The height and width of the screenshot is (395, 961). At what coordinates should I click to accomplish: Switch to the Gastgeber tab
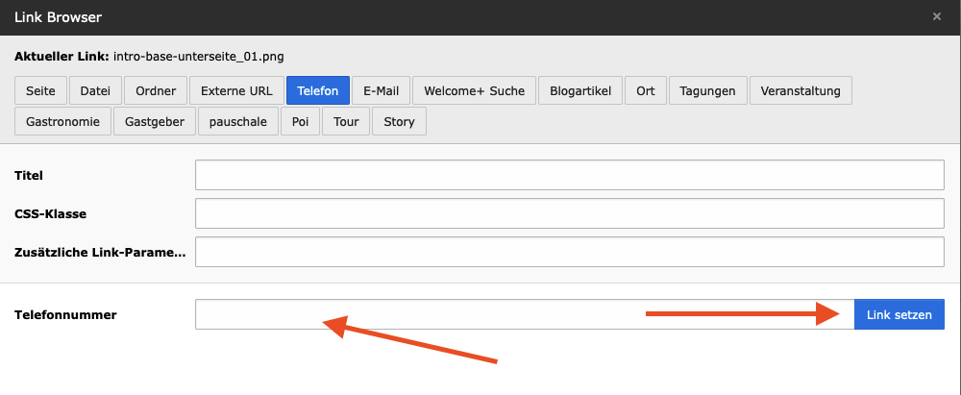click(155, 121)
